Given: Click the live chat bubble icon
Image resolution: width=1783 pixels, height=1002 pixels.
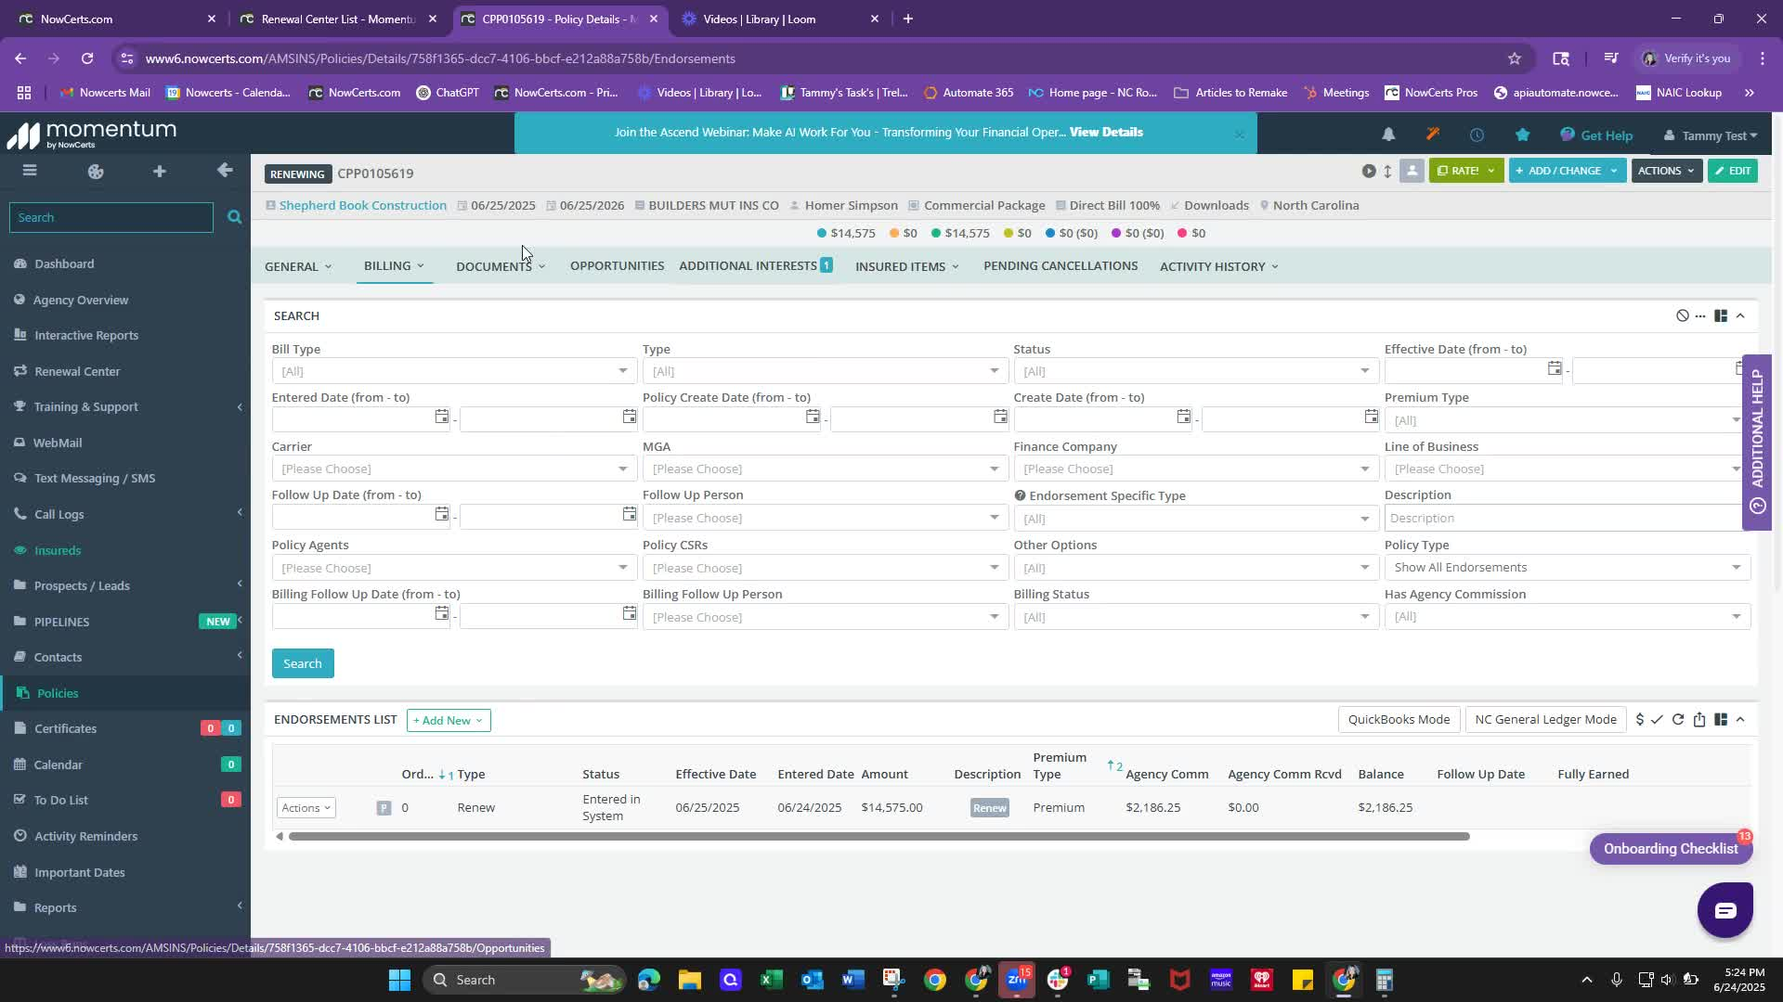Looking at the screenshot, I should pos(1724,910).
